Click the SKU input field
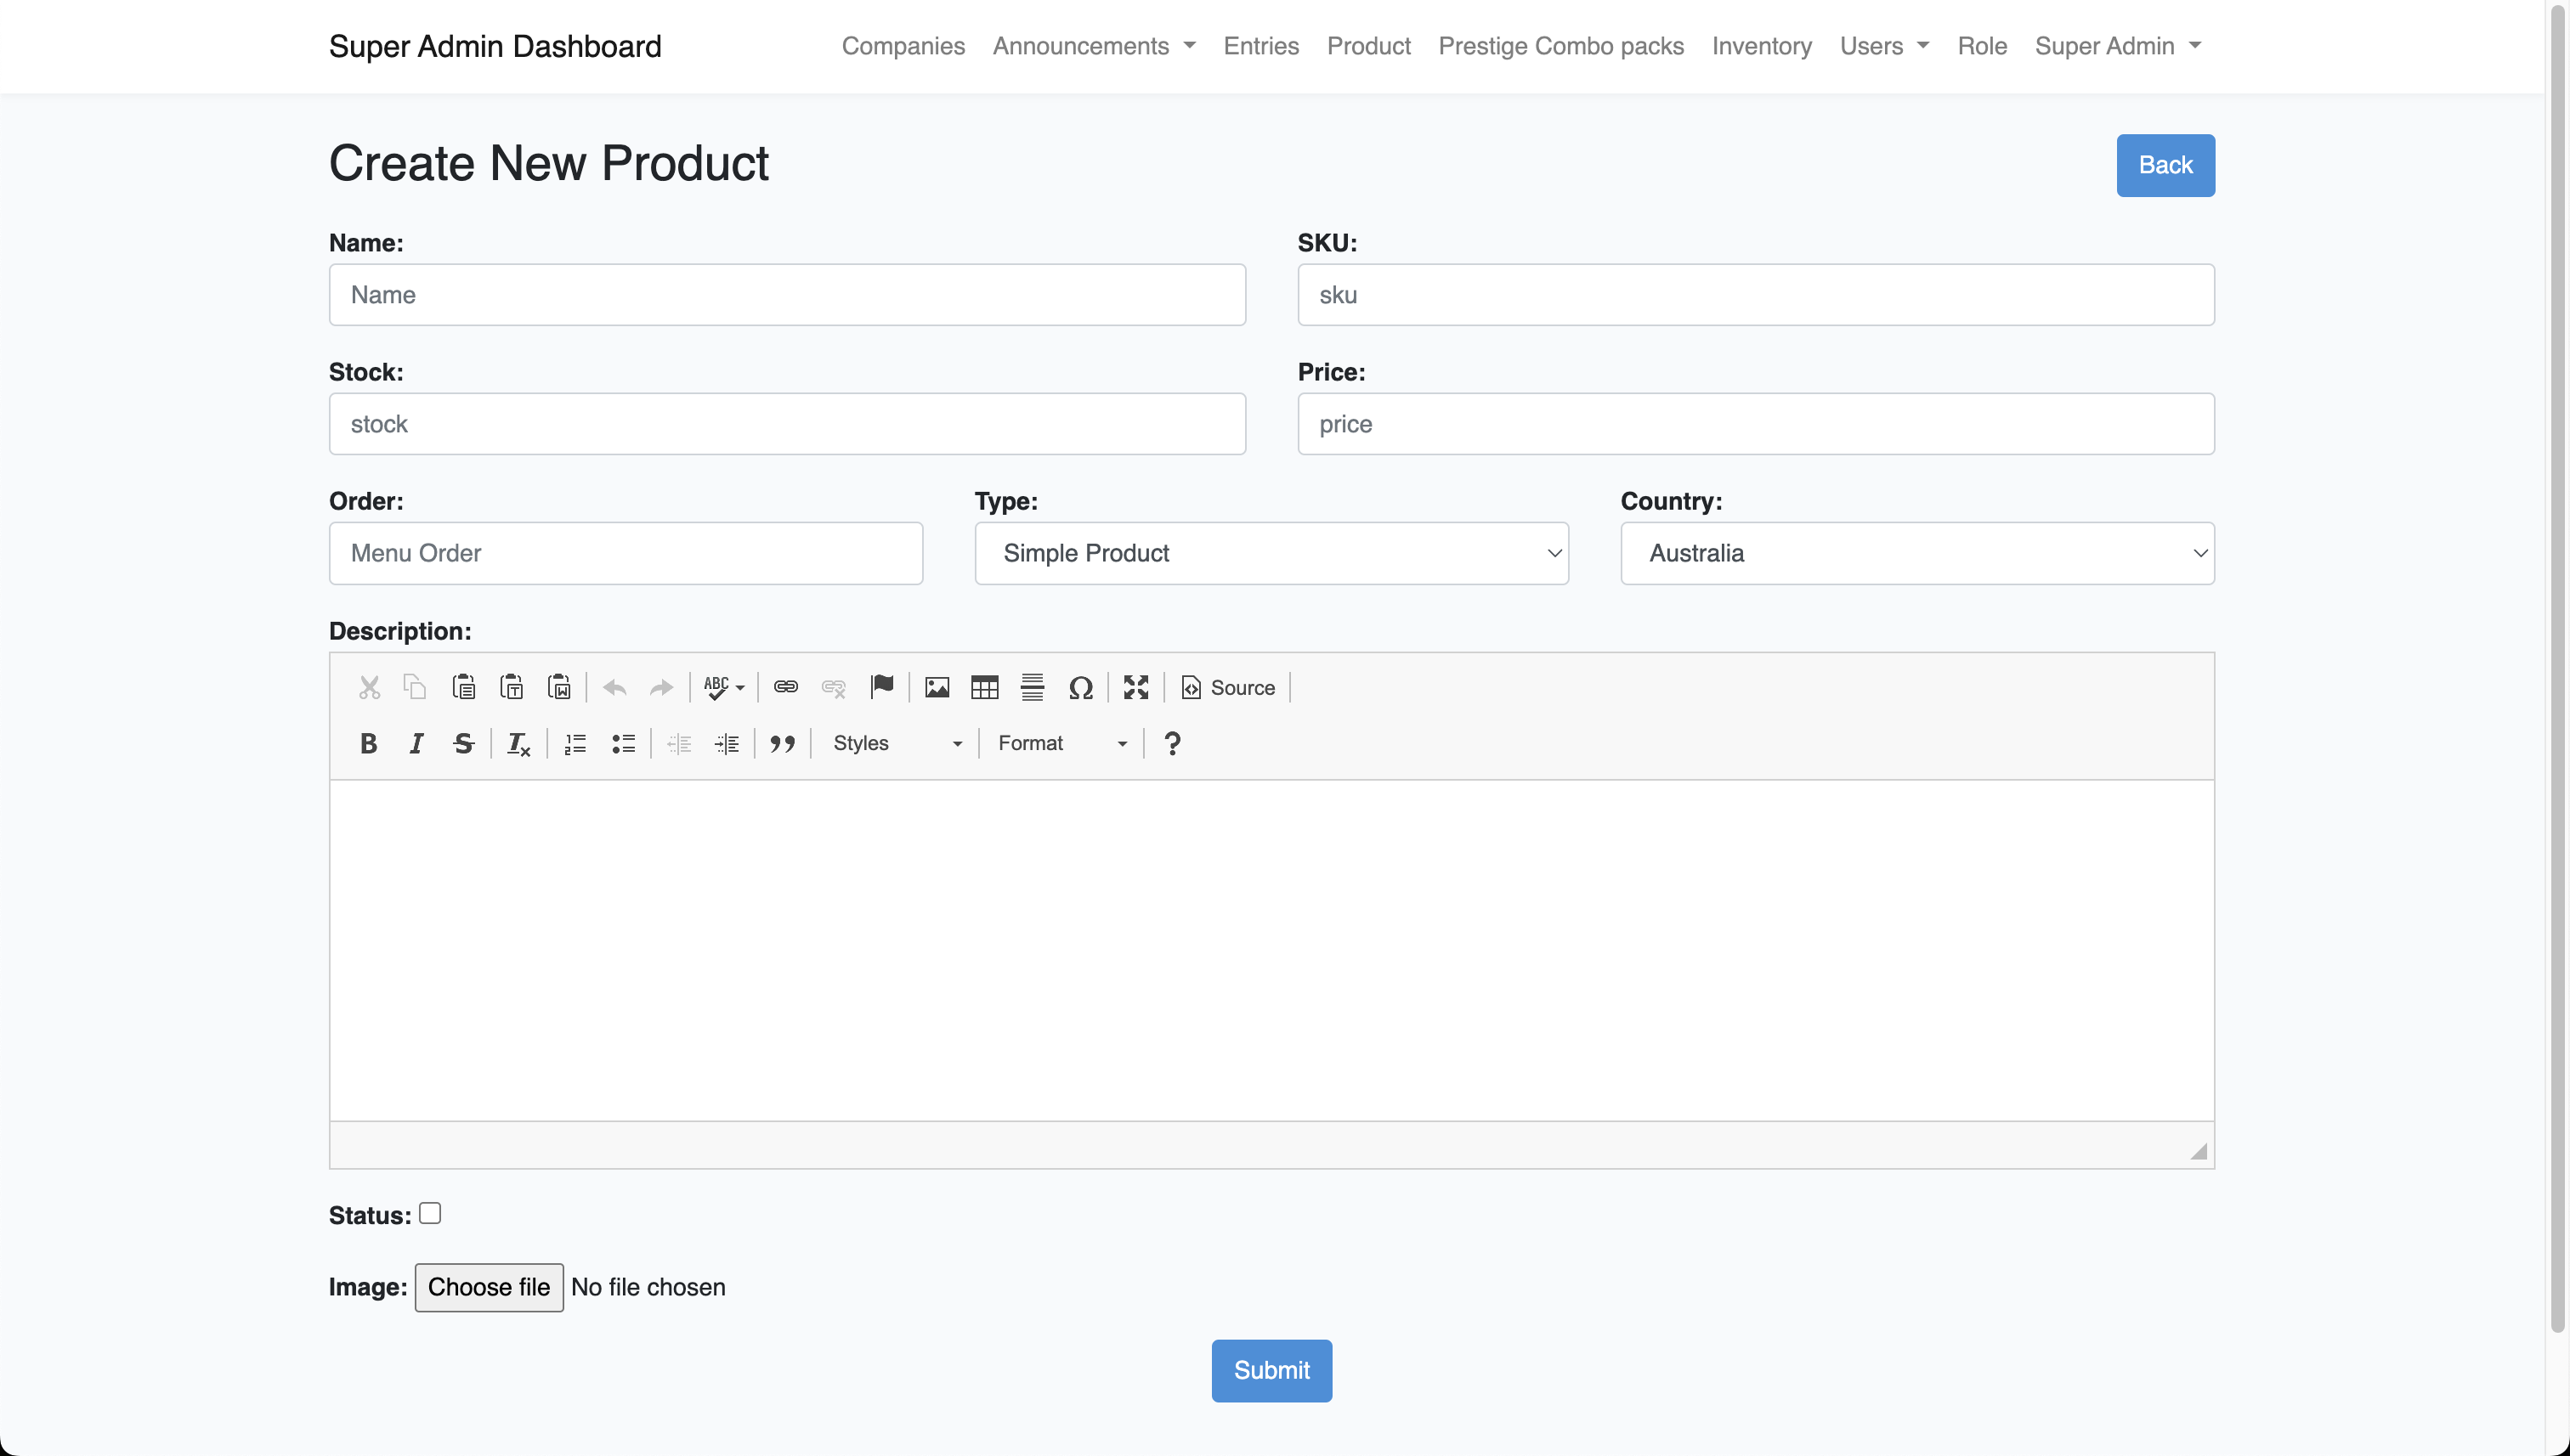Viewport: 2570px width, 1456px height. pos(1755,295)
